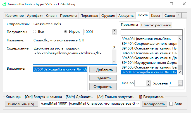Click the Название mail title field

(75, 40)
